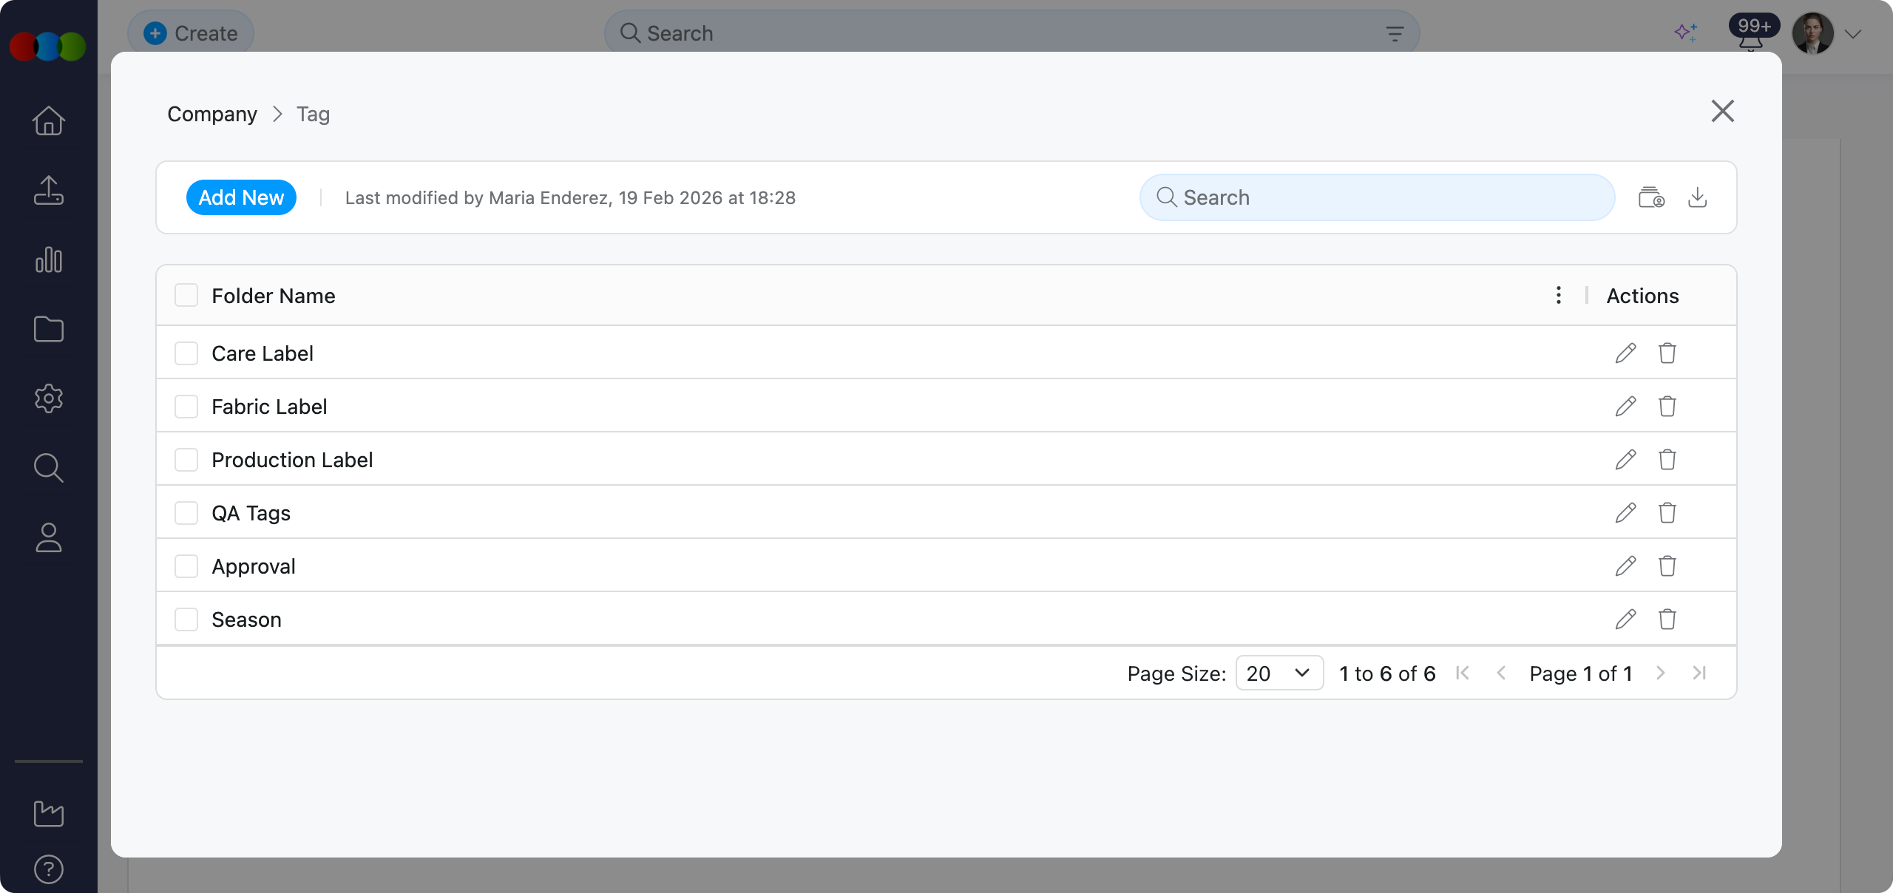The height and width of the screenshot is (893, 1893).
Task: Click the trash icon for Approval
Action: click(1667, 566)
